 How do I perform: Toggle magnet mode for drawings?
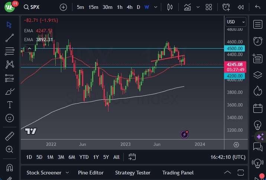(x=10, y=168)
